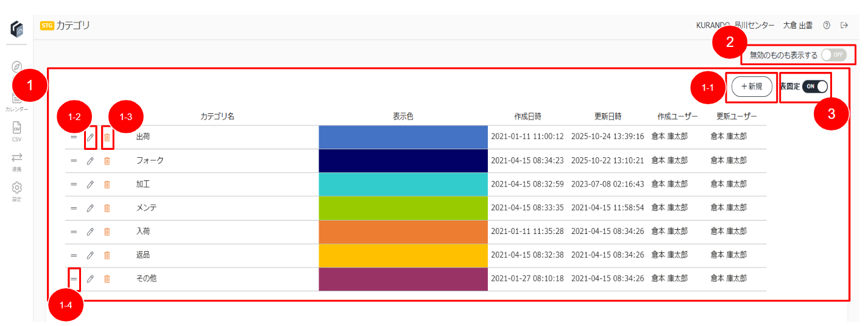Click the 2025-10-22 13:10:21 update timestamp

(608, 161)
